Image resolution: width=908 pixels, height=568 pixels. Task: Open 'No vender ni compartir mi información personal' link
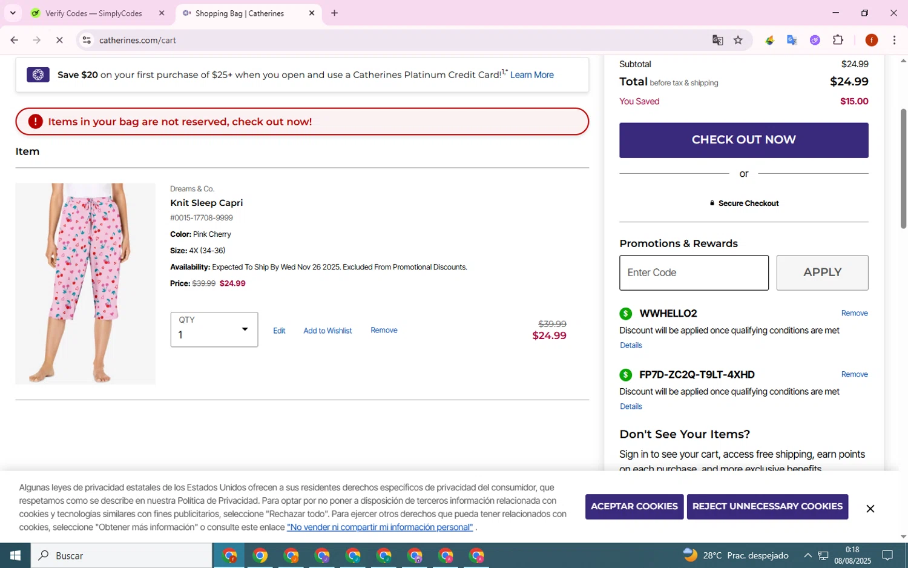380,527
